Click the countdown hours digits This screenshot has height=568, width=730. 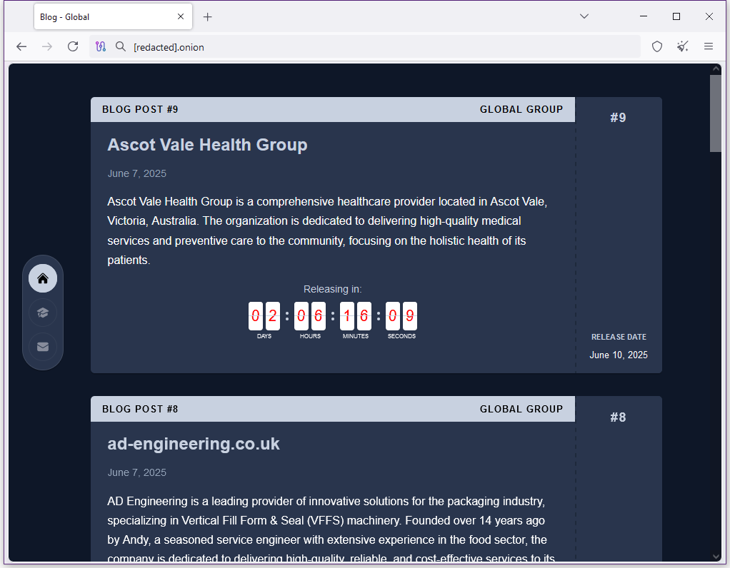[x=310, y=316]
